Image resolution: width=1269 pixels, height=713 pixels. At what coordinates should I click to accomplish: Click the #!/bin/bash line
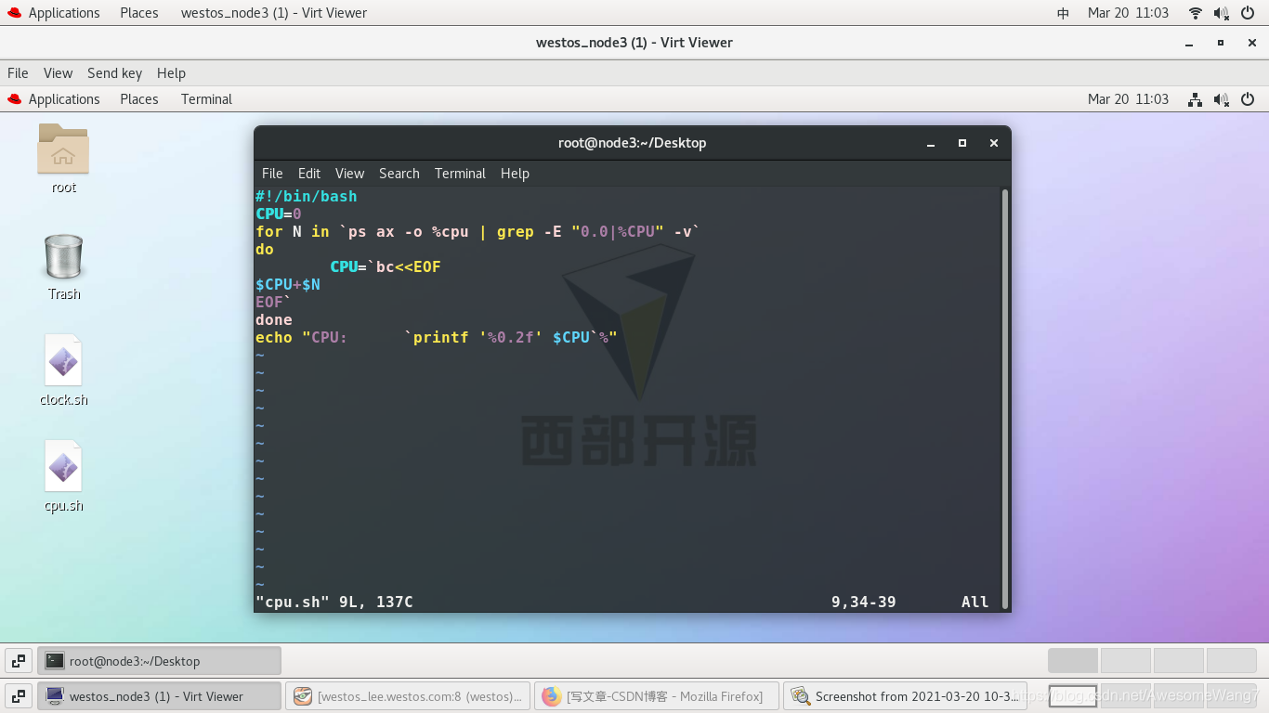coord(307,197)
